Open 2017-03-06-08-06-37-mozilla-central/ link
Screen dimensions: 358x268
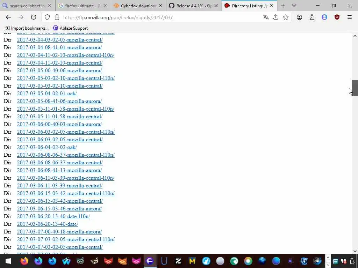(60, 163)
